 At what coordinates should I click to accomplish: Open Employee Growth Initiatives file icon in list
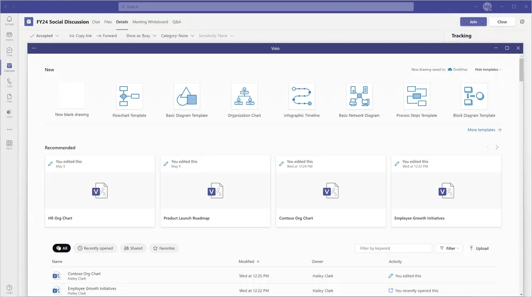56,291
